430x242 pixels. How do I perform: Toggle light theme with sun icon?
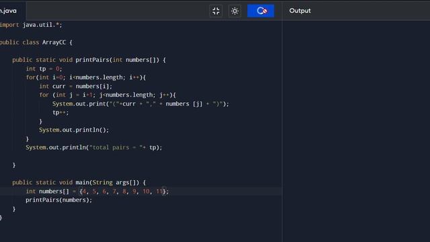[x=234, y=11]
